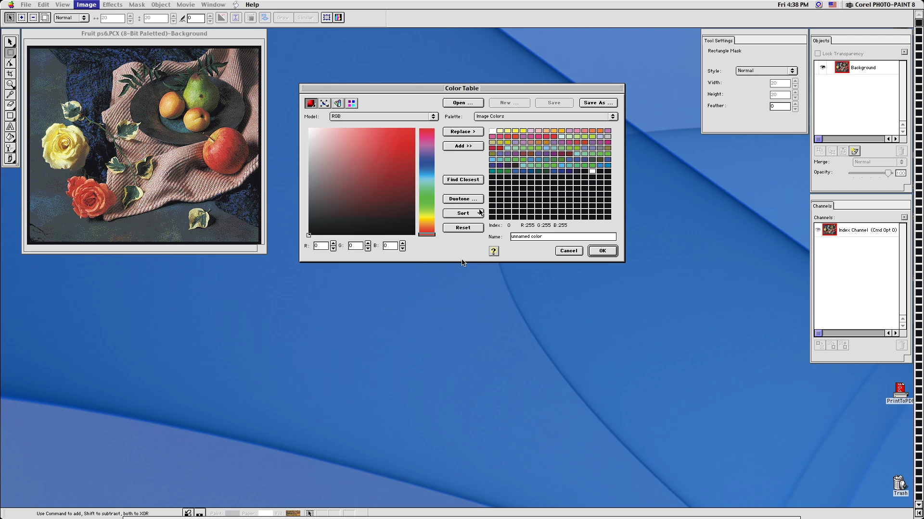This screenshot has width=924, height=519.
Task: Click the help question mark icon
Action: coord(494,251)
